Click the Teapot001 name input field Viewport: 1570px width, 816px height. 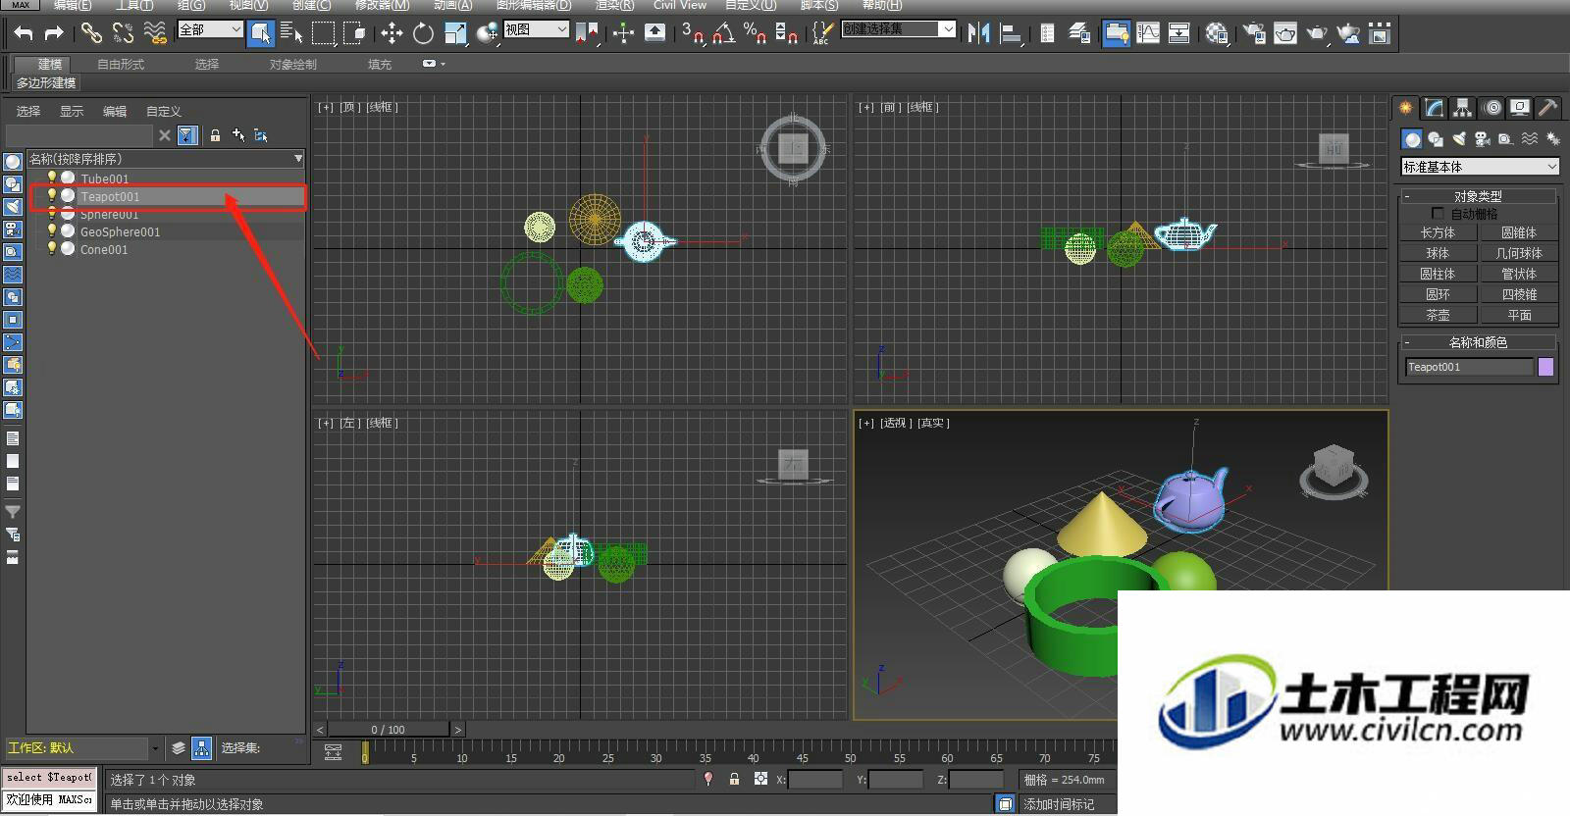[x=1469, y=367]
